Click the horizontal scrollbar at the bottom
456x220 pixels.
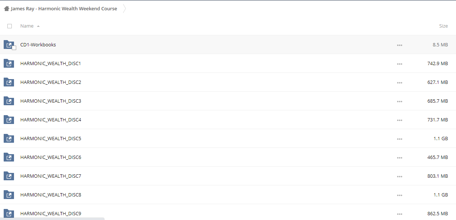coord(52,219)
